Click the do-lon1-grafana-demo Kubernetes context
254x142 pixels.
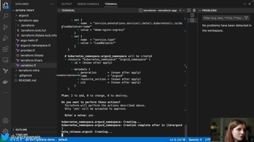40,140
